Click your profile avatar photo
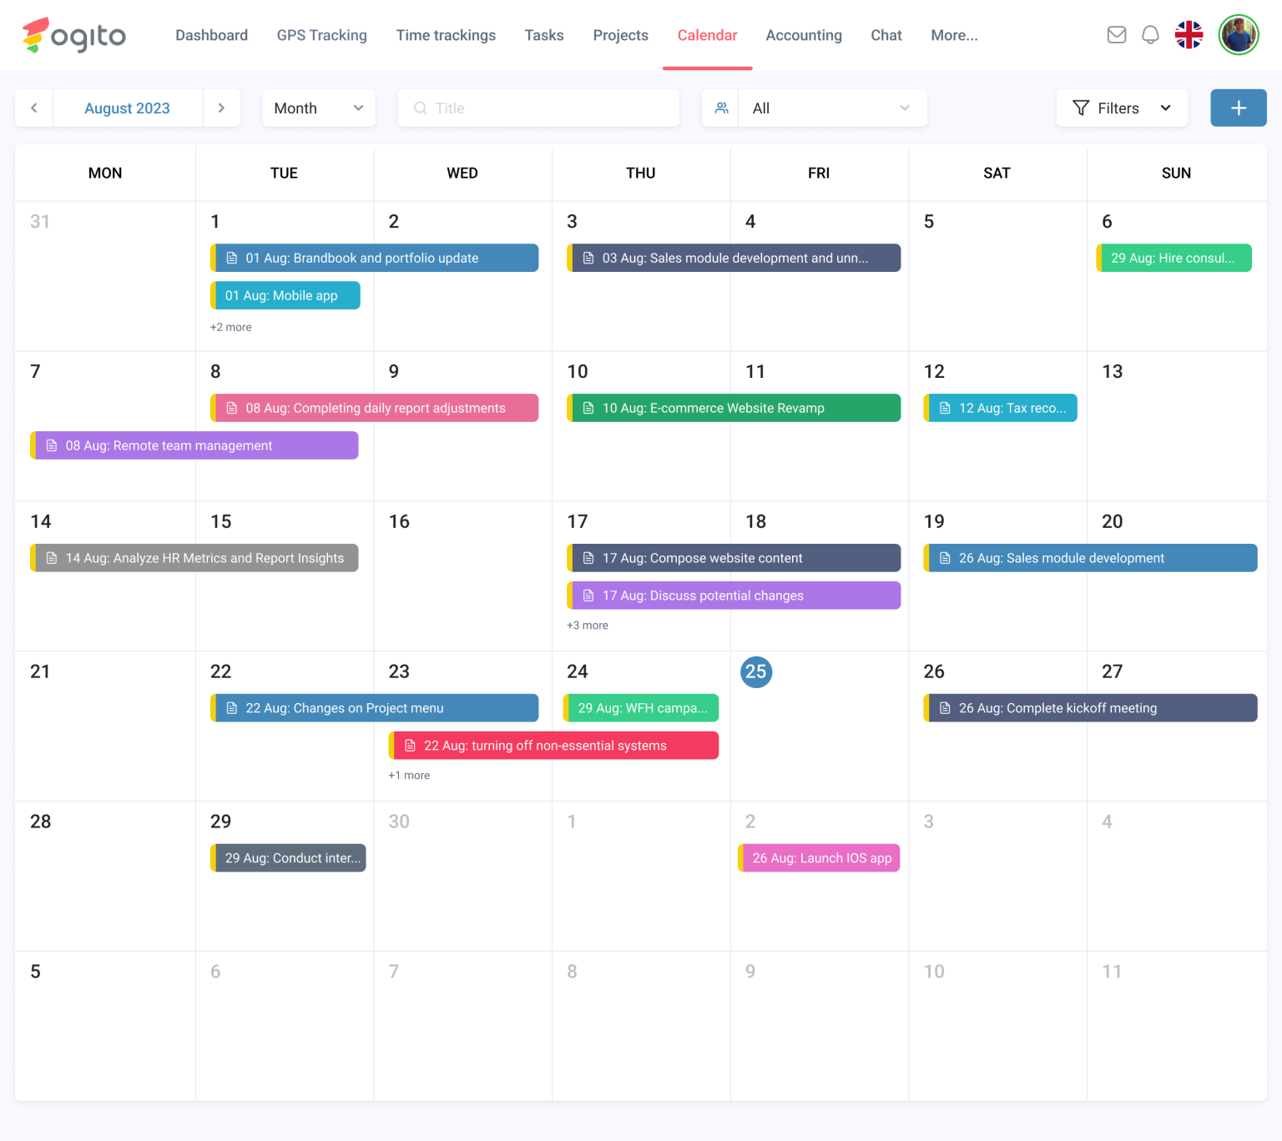1282x1141 pixels. pos(1239,35)
